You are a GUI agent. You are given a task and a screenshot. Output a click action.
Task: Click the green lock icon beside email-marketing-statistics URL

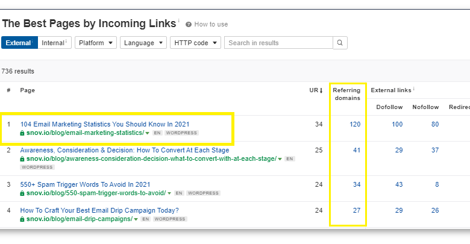coord(22,133)
